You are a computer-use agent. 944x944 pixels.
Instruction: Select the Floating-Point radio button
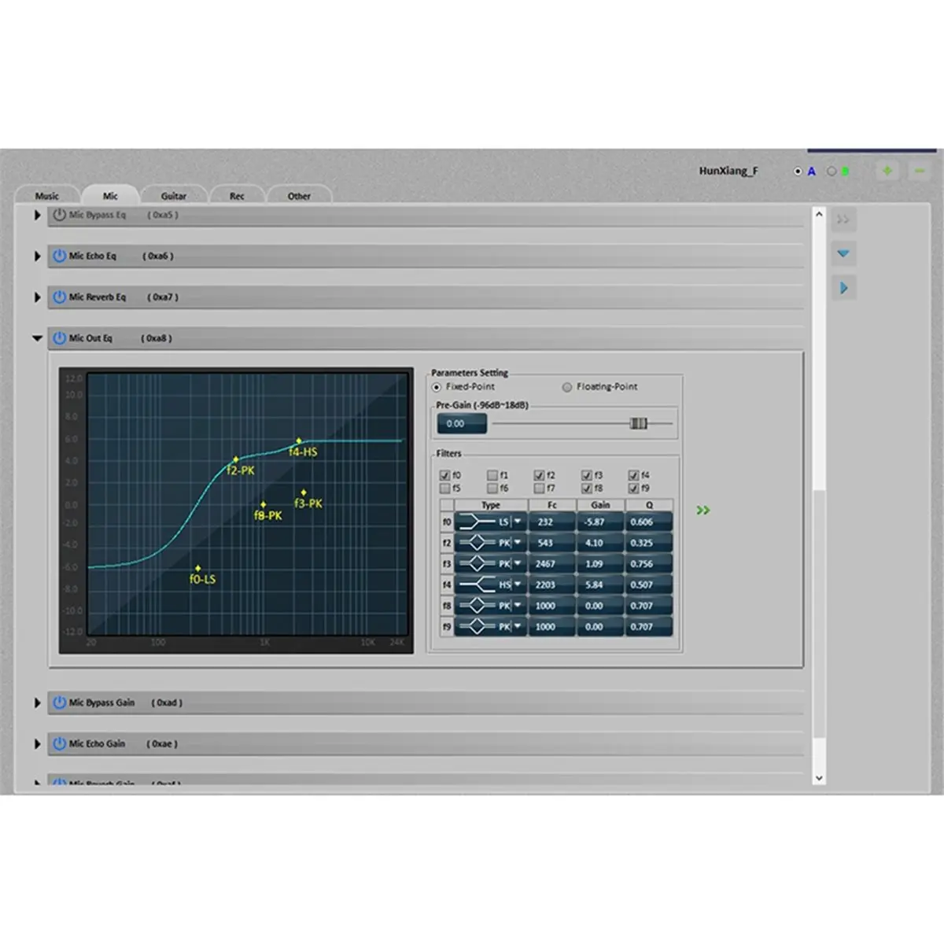click(566, 387)
